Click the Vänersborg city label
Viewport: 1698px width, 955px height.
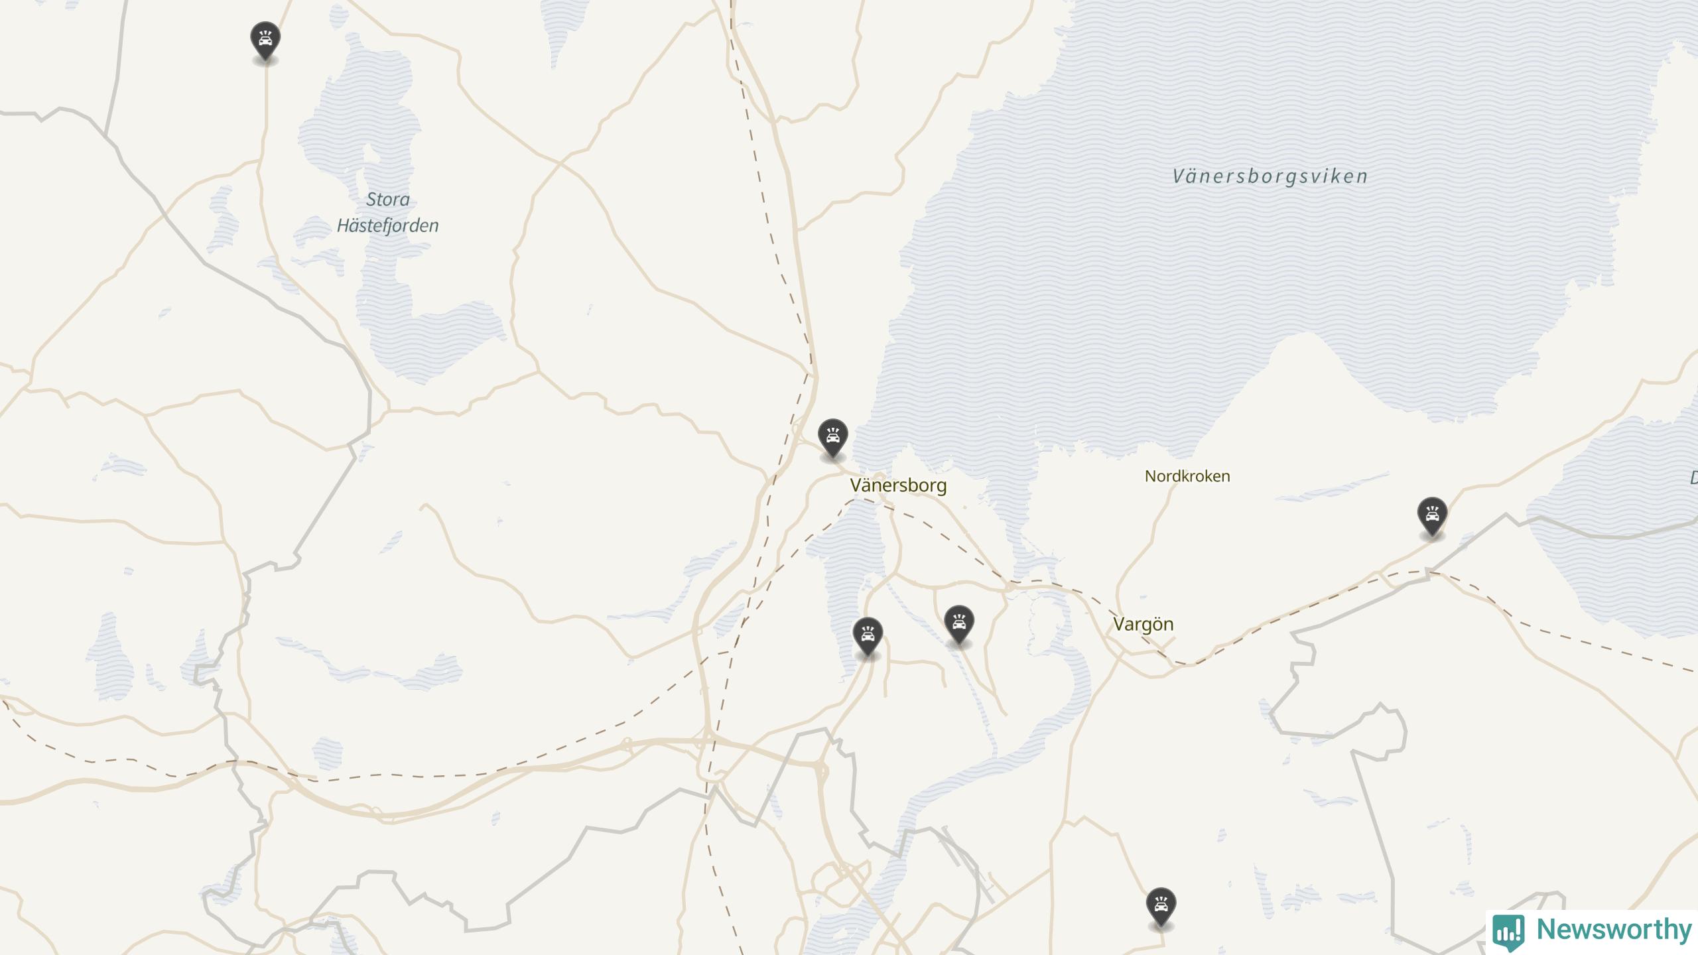(898, 485)
